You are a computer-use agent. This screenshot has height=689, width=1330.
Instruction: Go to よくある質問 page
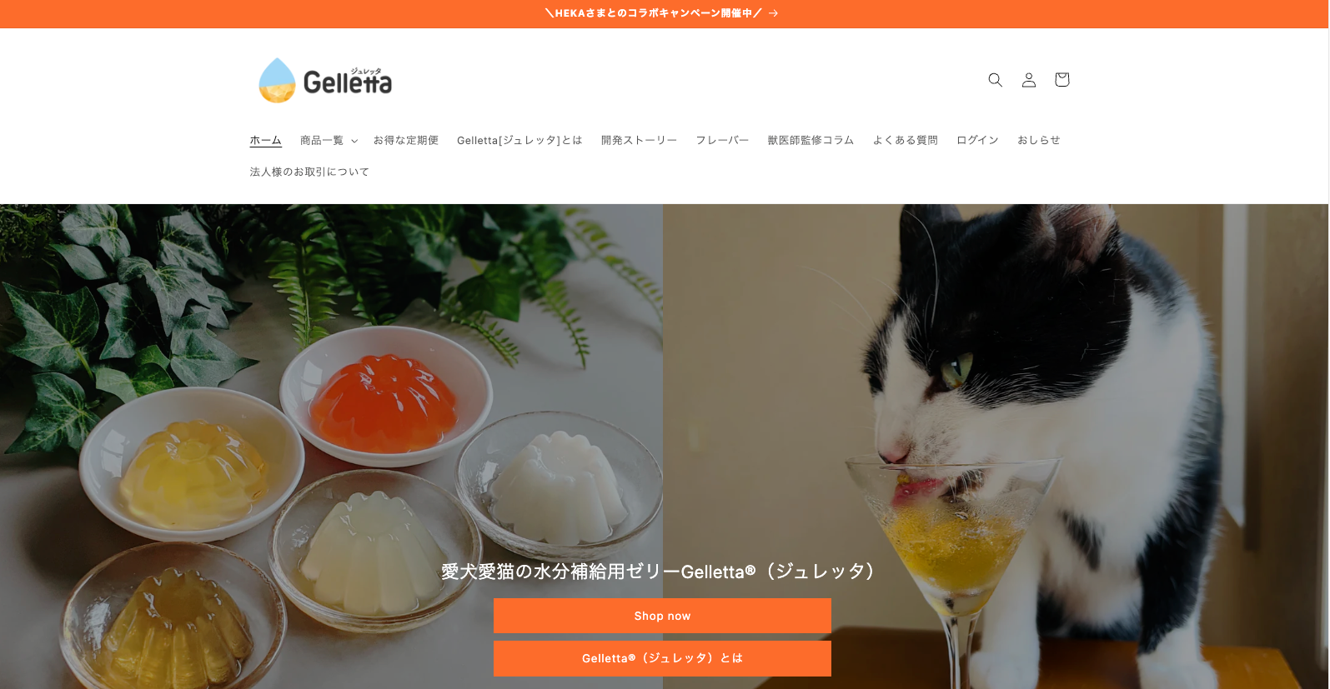(x=906, y=140)
